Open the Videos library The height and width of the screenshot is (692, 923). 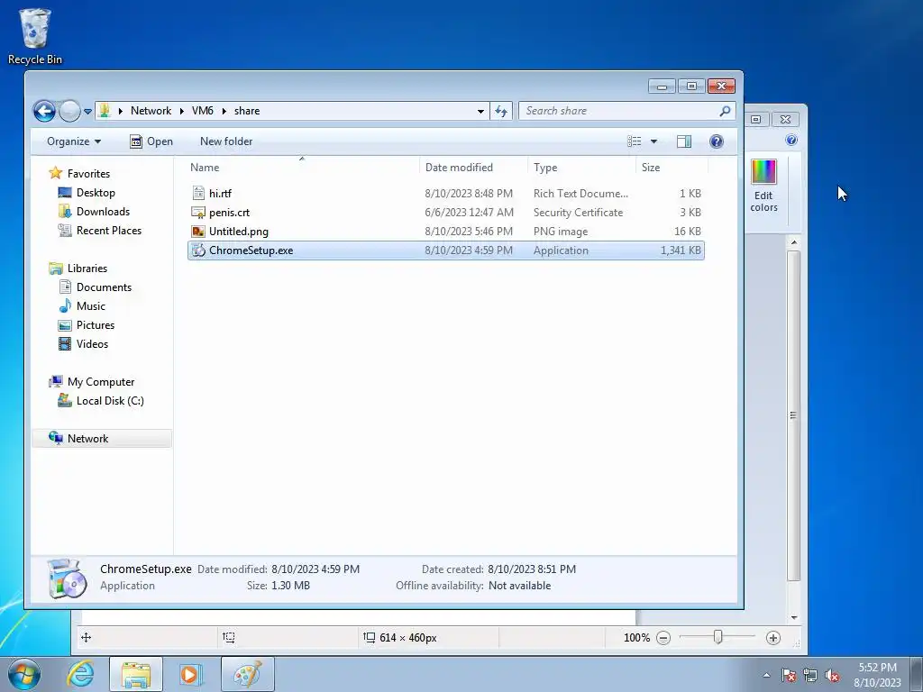point(92,343)
